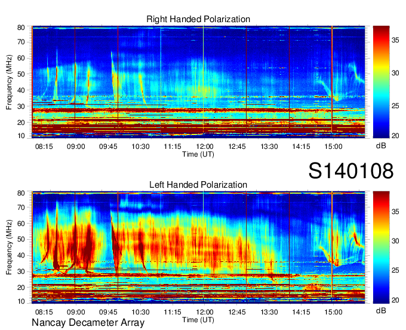This screenshot has height=330, width=406.
Task: Click "dB" label under Right Handed colorbar
Action: click(x=381, y=146)
